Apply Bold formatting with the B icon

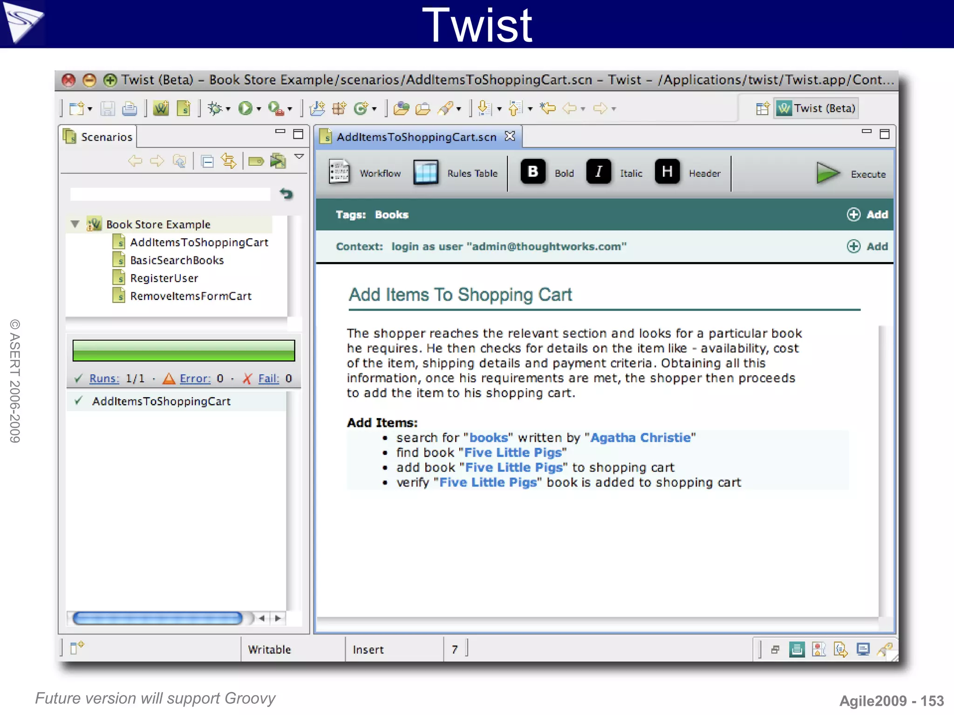click(x=533, y=172)
